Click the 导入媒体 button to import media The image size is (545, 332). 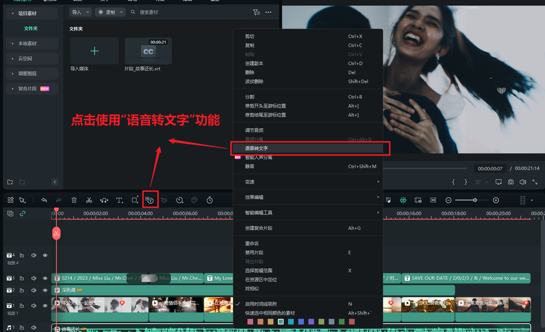[x=94, y=51]
